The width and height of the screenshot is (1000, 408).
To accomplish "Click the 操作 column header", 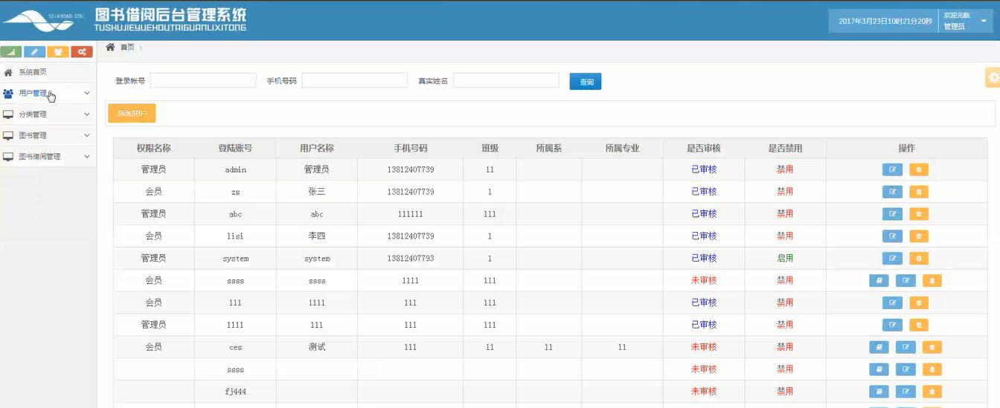I will [x=906, y=148].
